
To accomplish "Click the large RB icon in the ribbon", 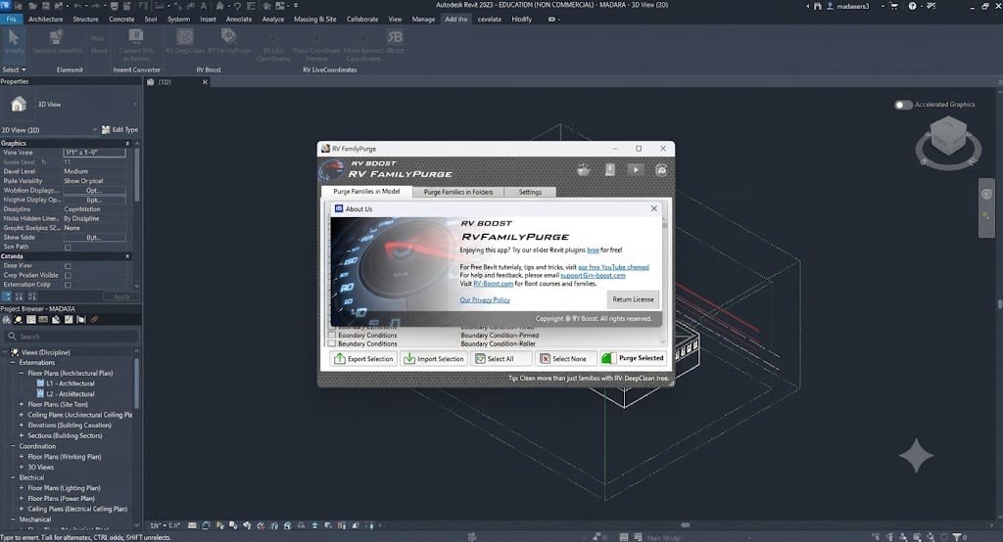I will click(x=395, y=37).
